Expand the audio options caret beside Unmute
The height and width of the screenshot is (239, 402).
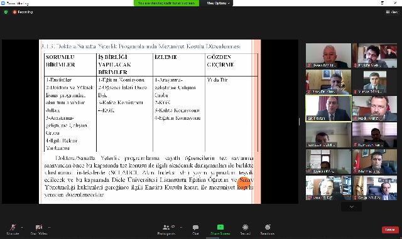[x=22, y=227]
